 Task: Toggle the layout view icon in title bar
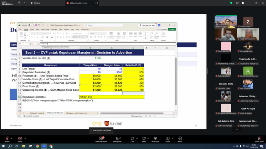[x=243, y=3]
